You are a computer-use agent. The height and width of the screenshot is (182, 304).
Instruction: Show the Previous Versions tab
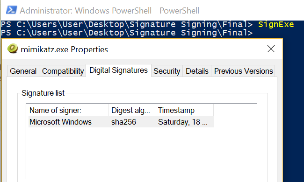[x=243, y=71]
